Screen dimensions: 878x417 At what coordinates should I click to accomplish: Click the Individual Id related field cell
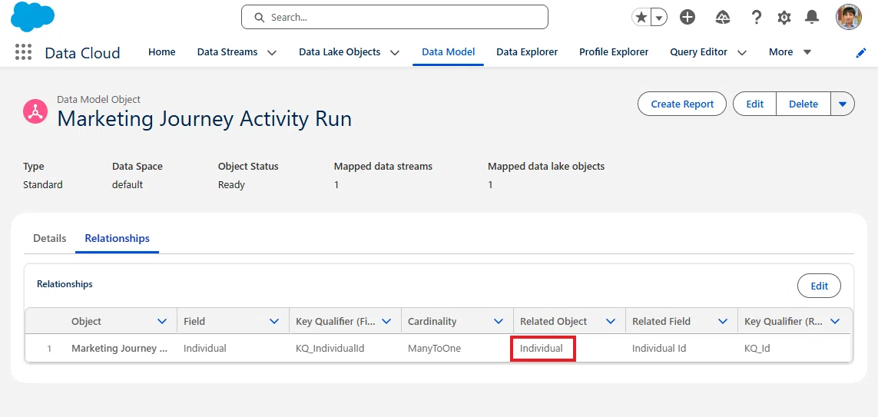[659, 348]
